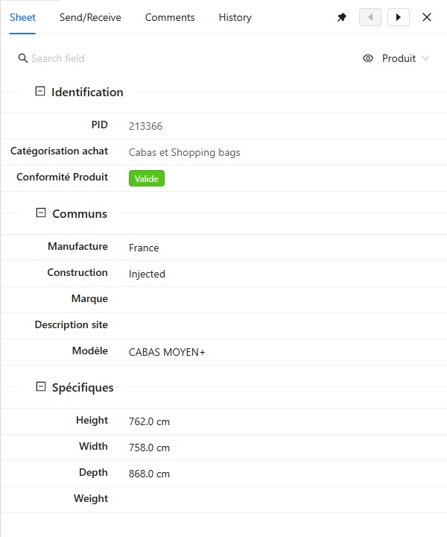447x537 pixels.
Task: Collapse the Spécifiques section
Action: (x=41, y=387)
